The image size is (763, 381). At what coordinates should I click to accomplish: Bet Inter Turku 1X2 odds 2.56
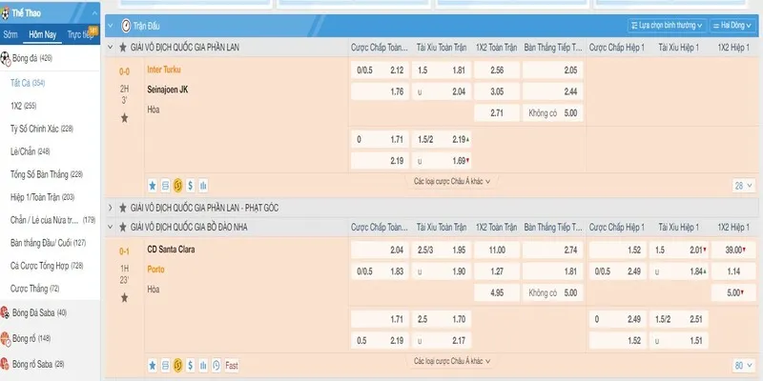497,70
